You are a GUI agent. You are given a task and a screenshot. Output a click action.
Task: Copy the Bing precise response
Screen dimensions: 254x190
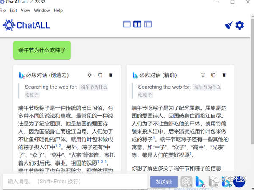coord(213,75)
